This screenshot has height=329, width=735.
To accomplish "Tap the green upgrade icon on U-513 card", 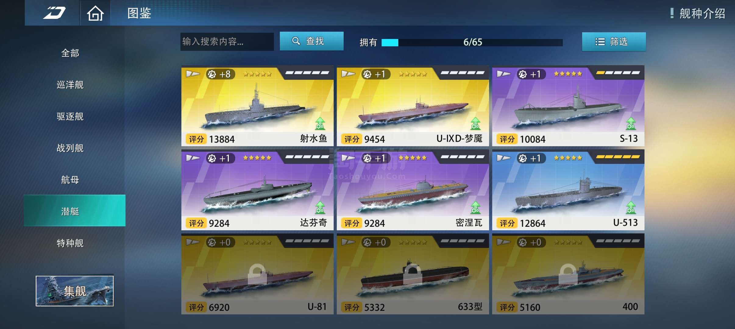I will pyautogui.click(x=631, y=207).
